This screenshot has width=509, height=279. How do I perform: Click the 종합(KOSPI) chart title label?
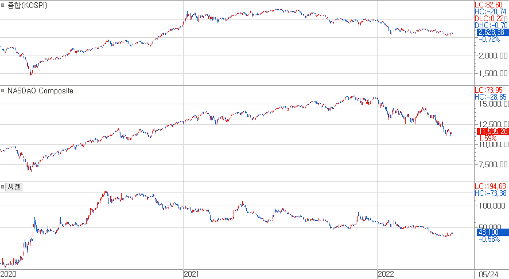pyautogui.click(x=28, y=6)
